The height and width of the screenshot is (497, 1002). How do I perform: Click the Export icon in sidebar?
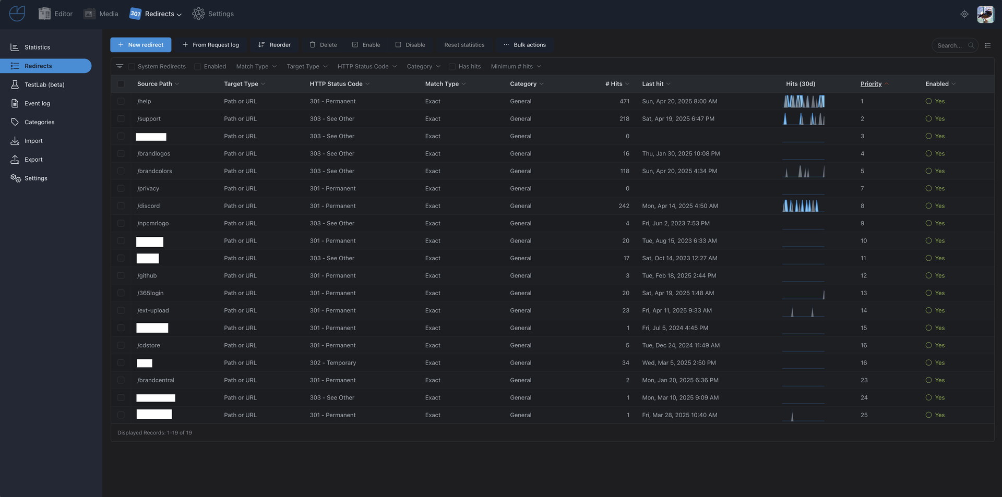15,160
